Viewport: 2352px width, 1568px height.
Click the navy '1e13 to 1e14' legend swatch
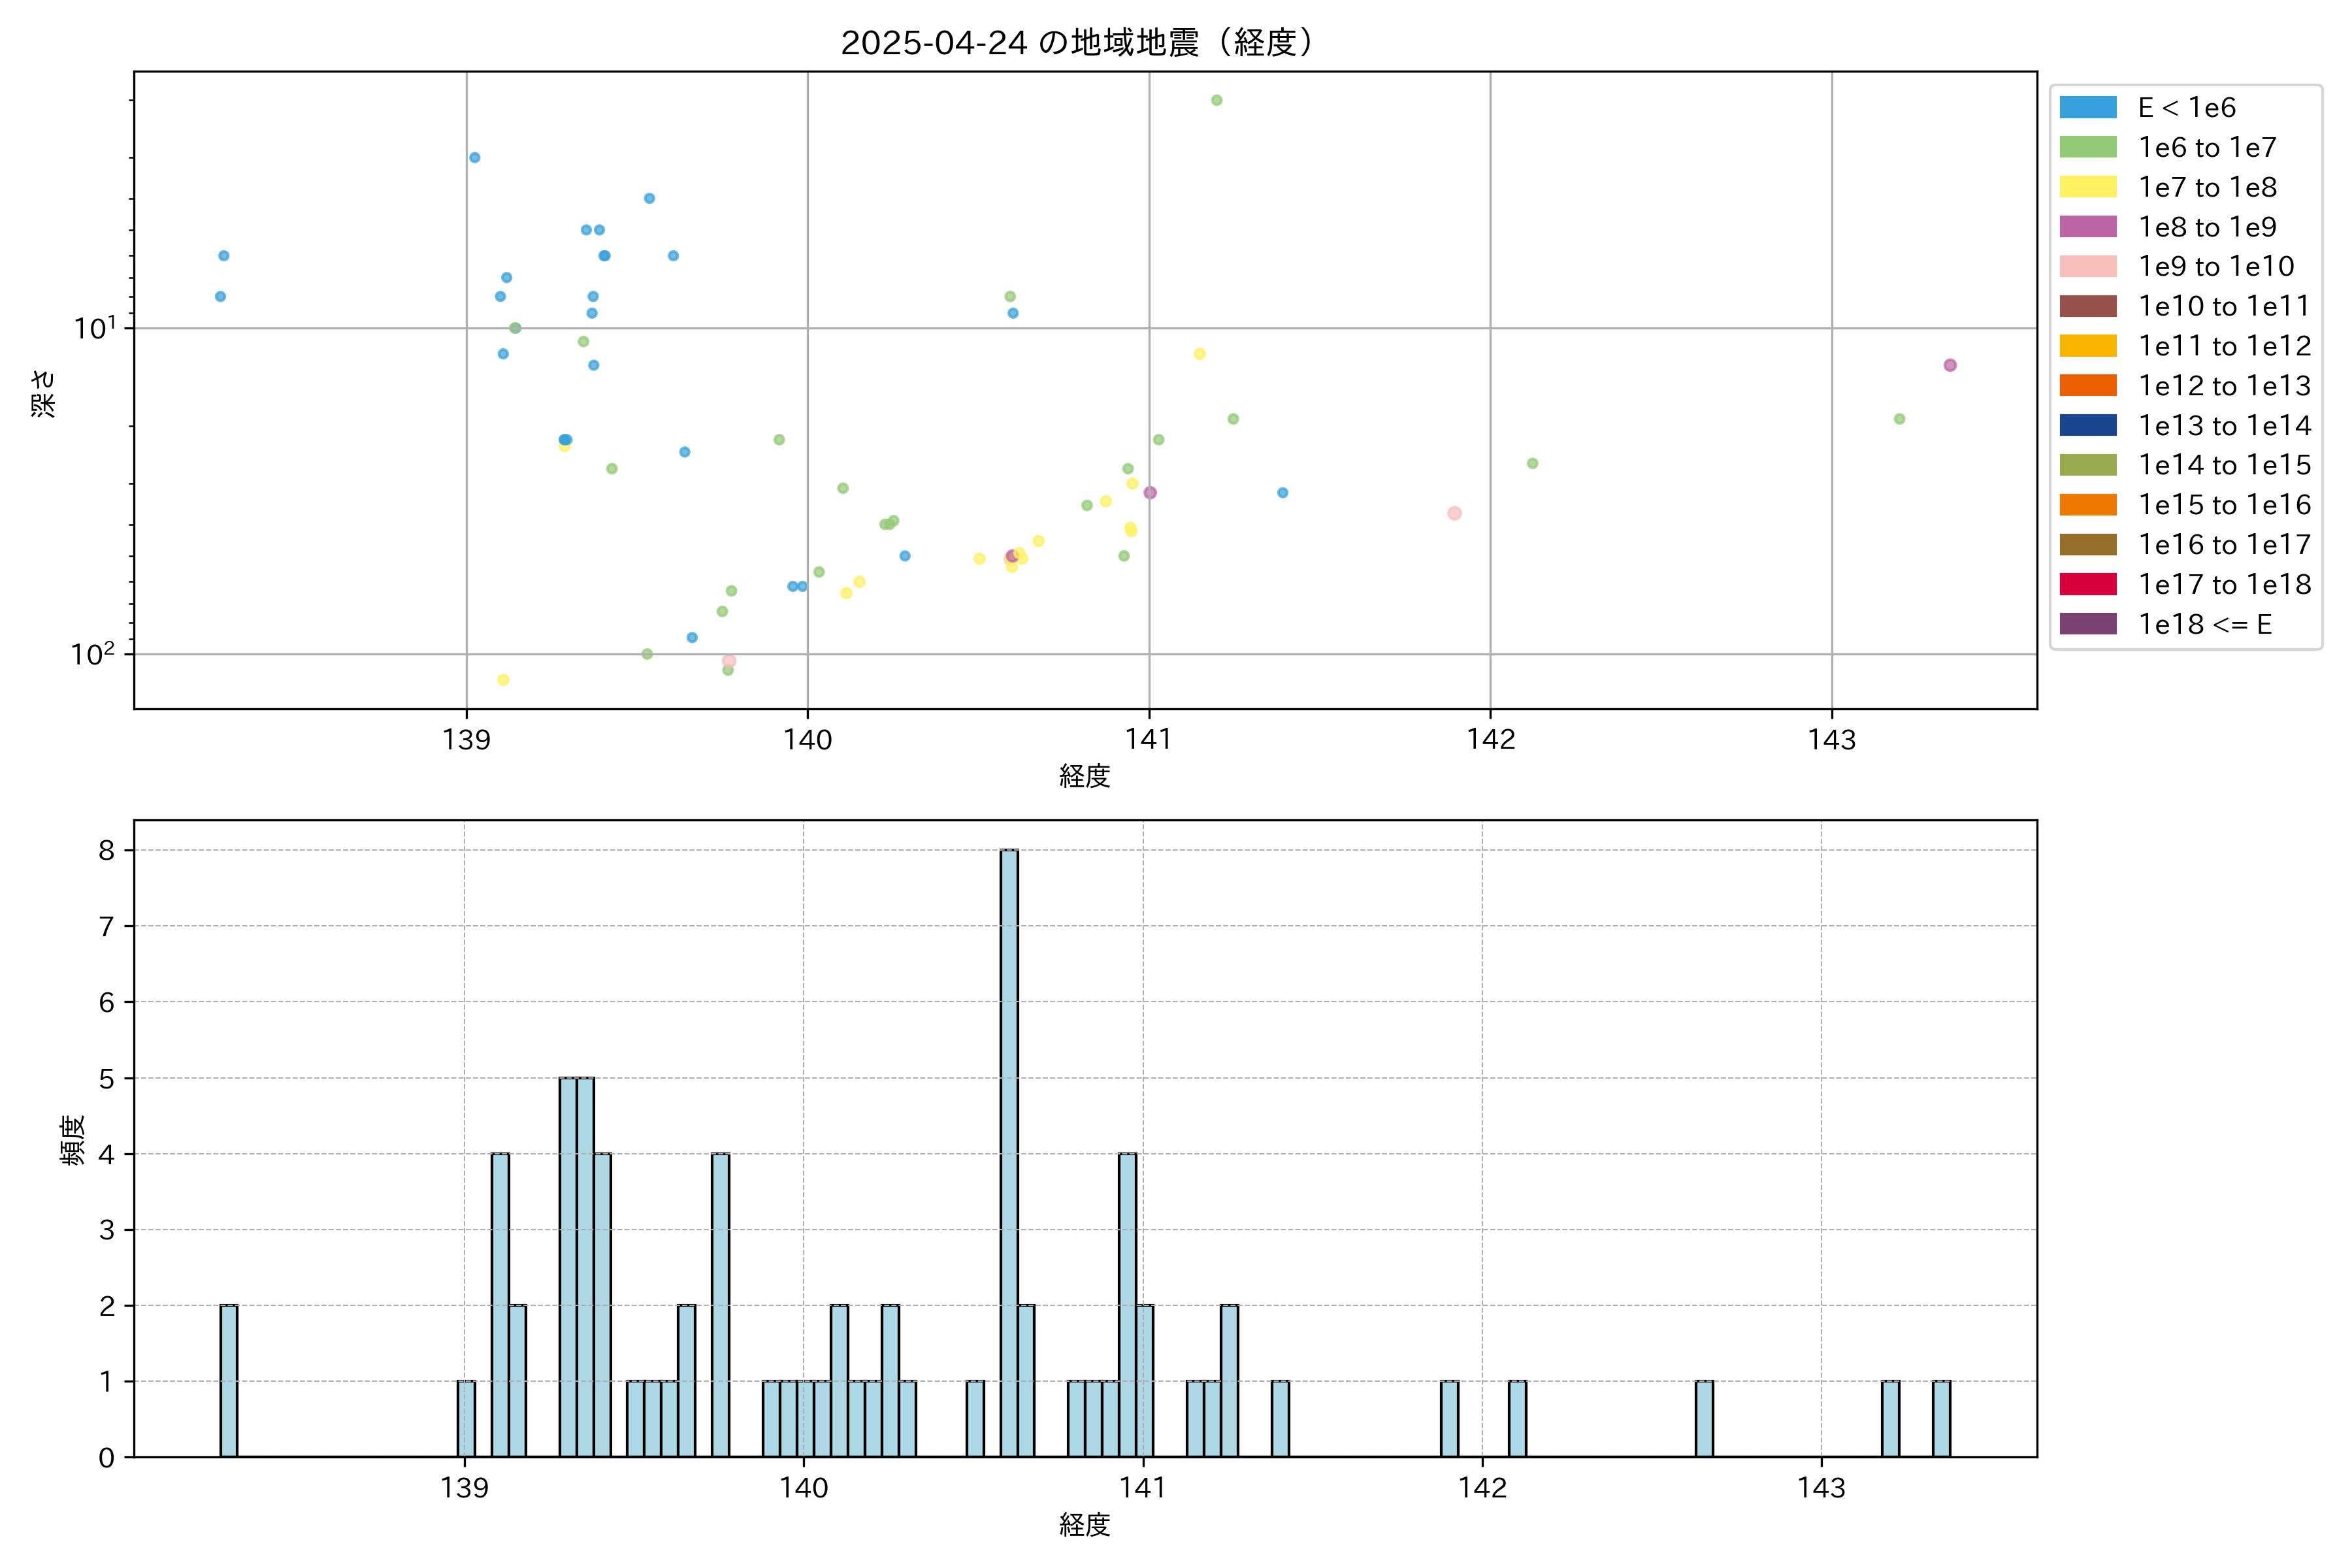(x=2088, y=425)
